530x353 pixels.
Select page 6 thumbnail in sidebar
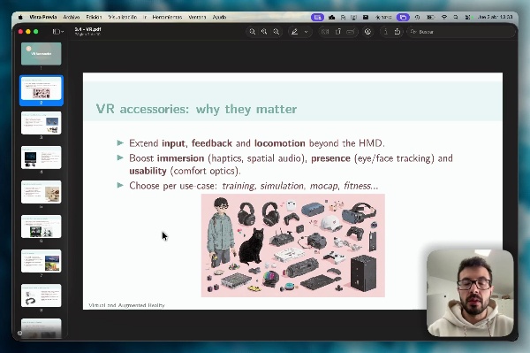coord(42,226)
